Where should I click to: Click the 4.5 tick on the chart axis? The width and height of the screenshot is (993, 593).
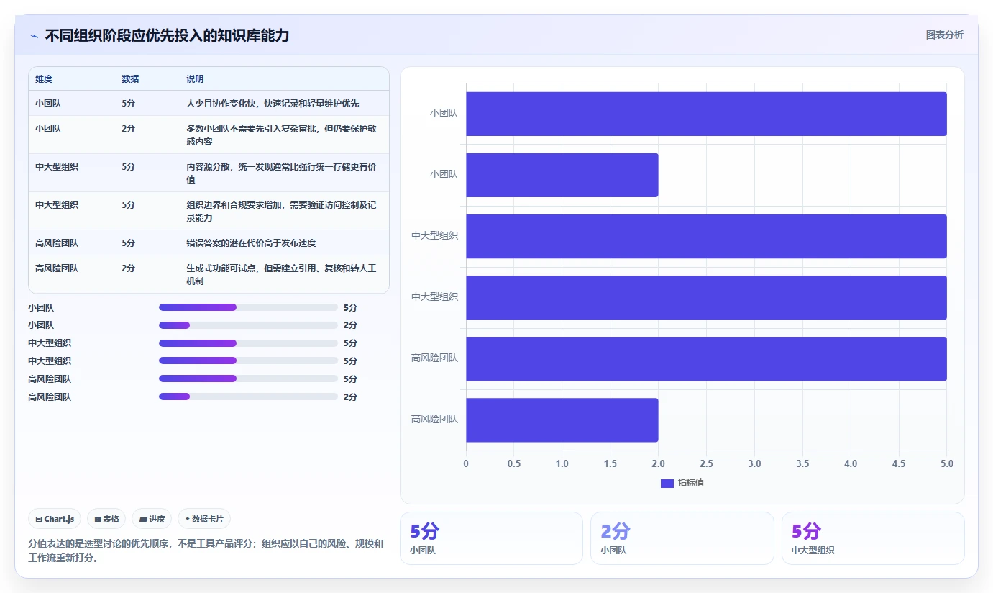(899, 464)
